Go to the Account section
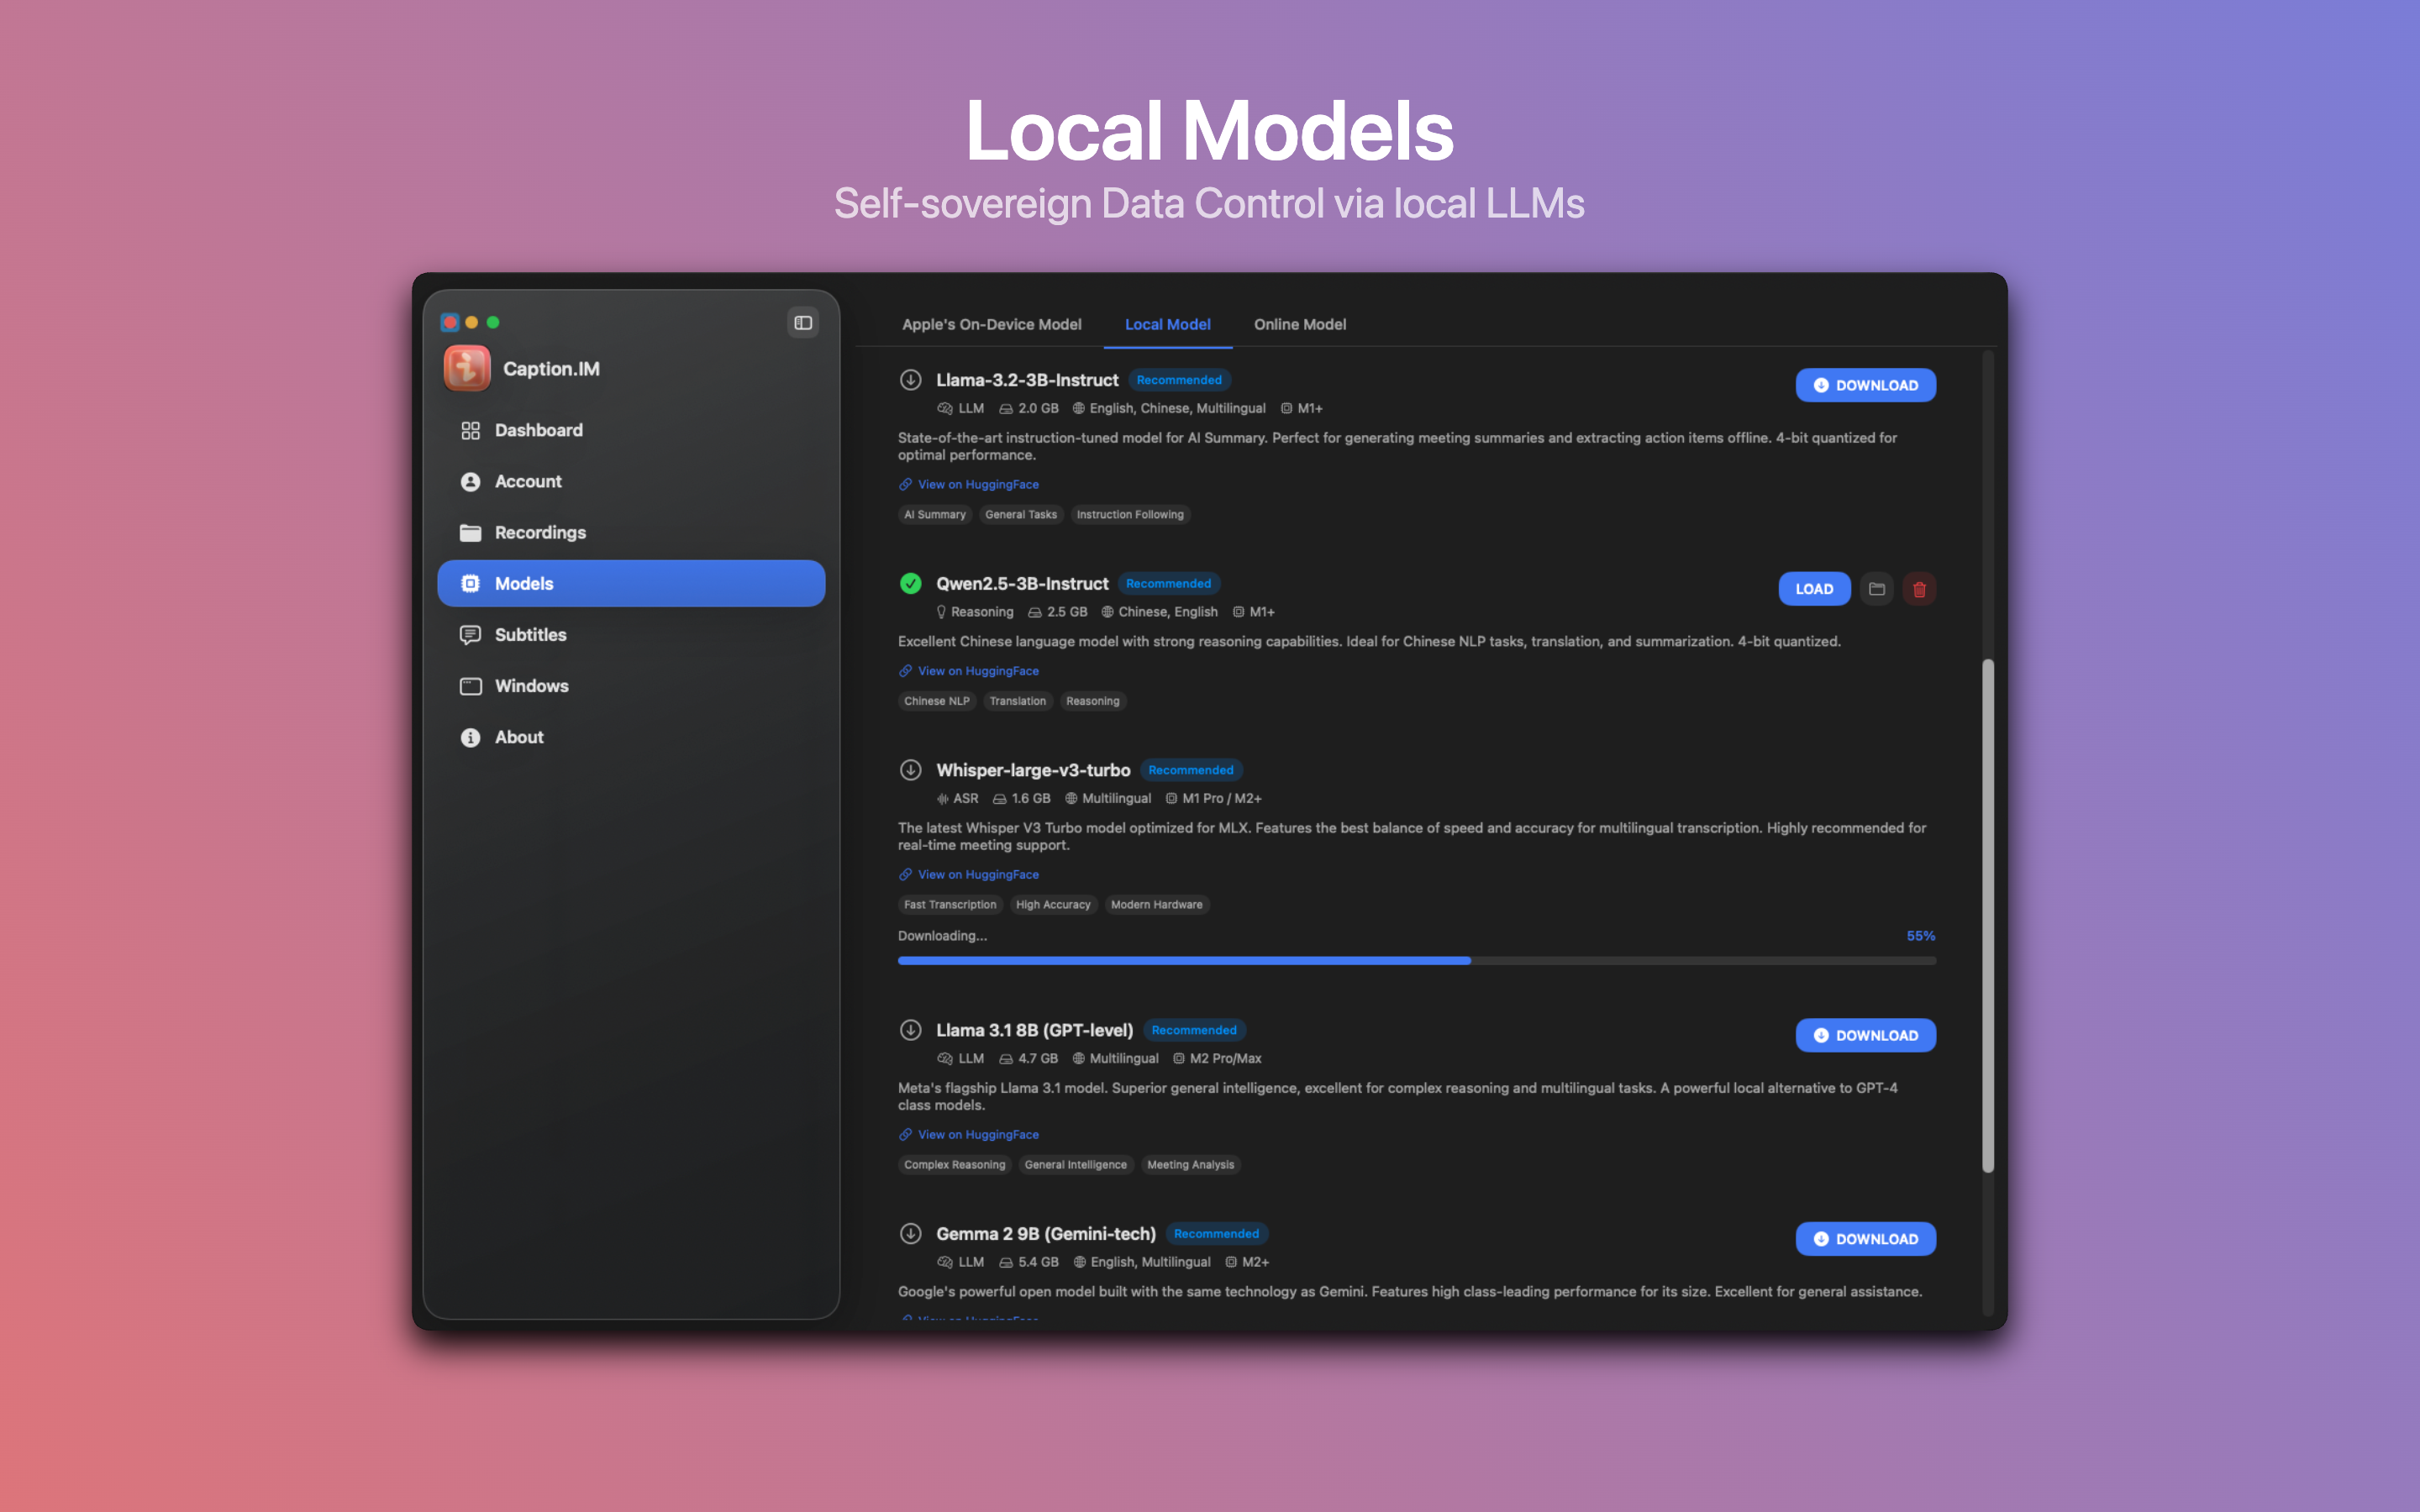 (528, 481)
